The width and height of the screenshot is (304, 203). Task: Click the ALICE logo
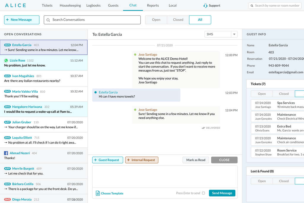15,5
